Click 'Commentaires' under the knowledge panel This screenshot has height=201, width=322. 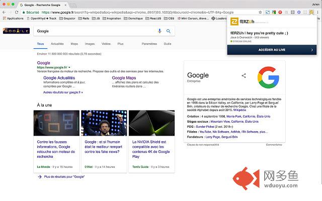click(274, 145)
